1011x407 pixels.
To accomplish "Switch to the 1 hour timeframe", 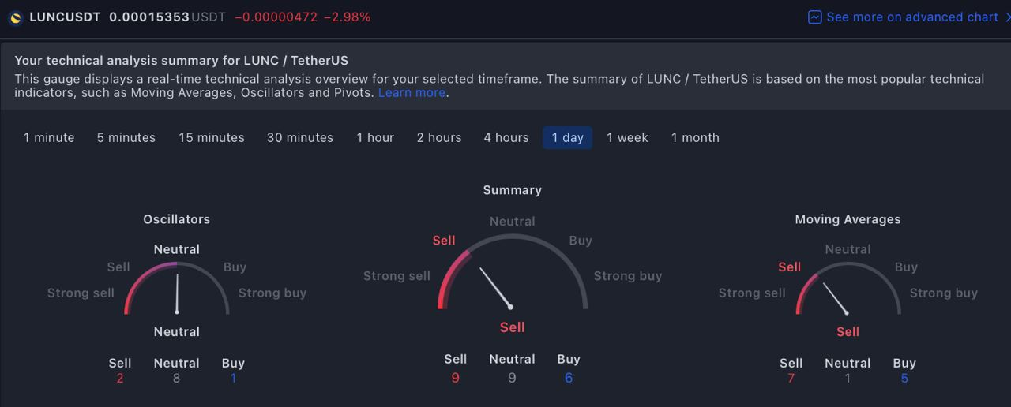I will point(375,138).
